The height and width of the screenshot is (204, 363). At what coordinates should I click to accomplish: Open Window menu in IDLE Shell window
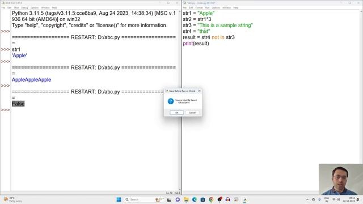tap(45, 7)
